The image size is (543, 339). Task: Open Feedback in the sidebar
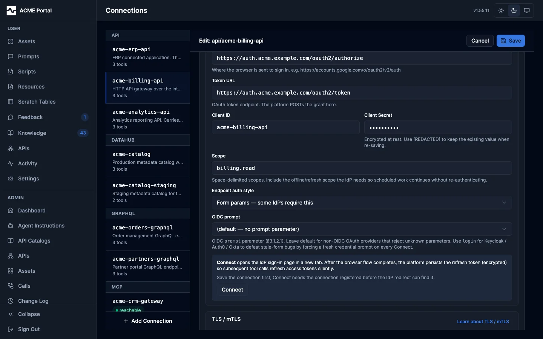pyautogui.click(x=48, y=117)
